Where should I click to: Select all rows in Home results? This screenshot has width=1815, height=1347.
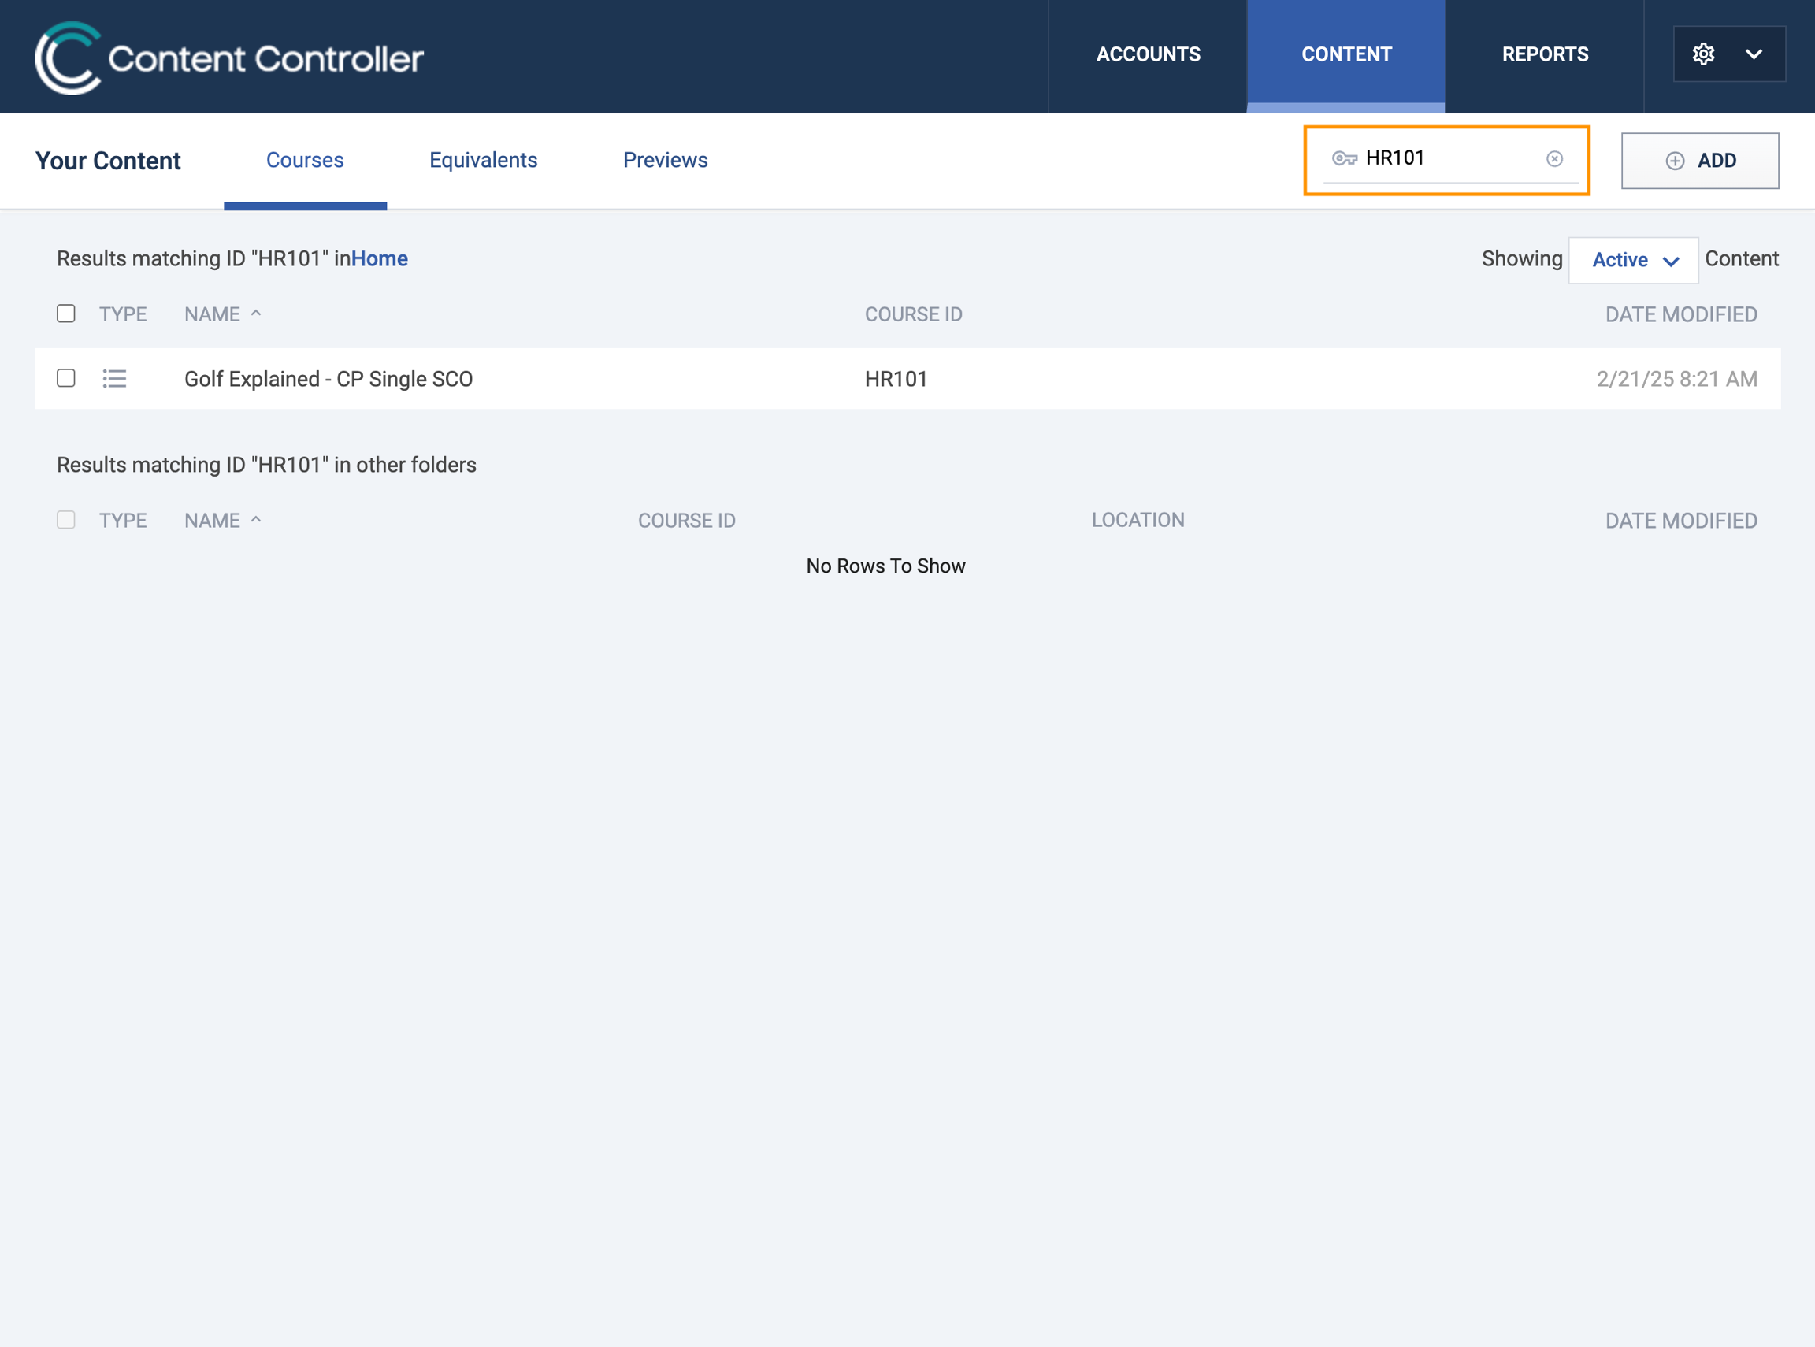[x=66, y=313]
